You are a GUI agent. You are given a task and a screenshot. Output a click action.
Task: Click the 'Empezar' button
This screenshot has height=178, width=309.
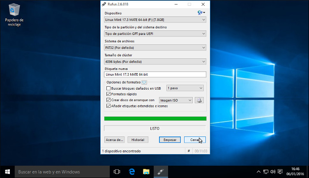tap(170, 140)
